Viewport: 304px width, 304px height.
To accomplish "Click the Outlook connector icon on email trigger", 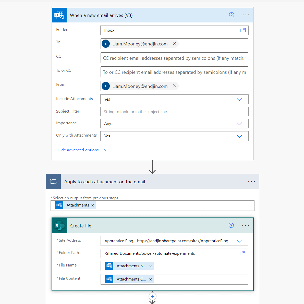I will point(59,15).
